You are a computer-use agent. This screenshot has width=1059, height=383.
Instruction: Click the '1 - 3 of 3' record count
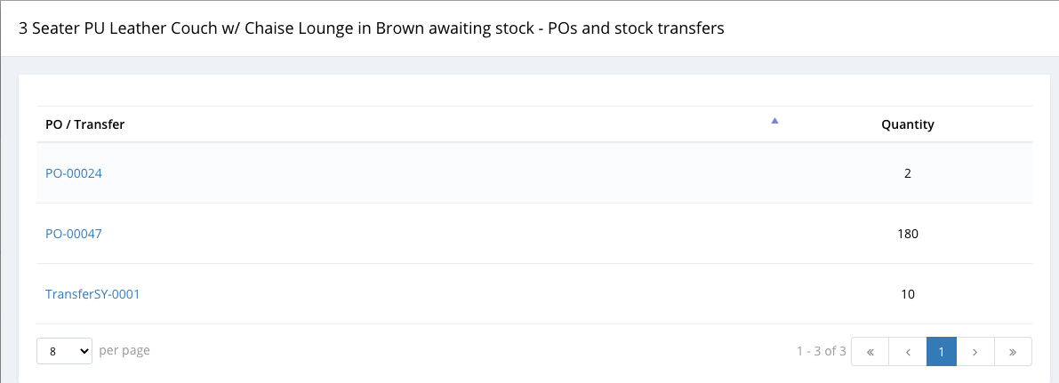coord(822,351)
